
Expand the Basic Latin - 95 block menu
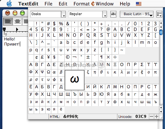pos(137,14)
